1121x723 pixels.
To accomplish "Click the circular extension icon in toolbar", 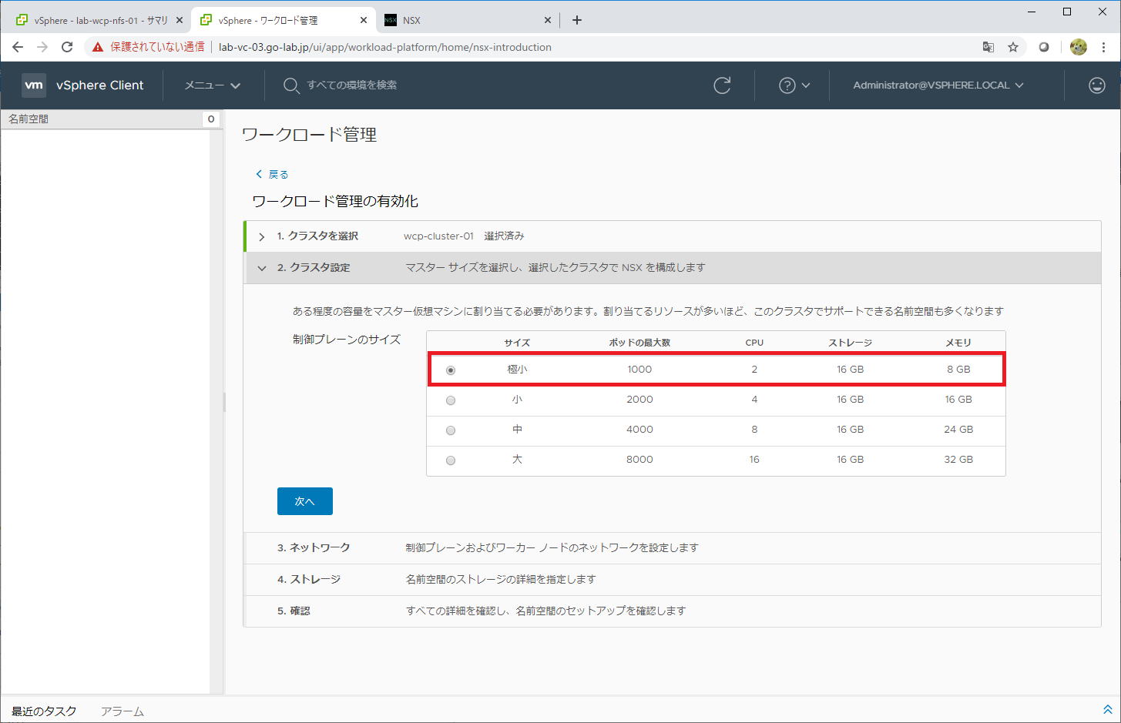I will pos(1044,47).
